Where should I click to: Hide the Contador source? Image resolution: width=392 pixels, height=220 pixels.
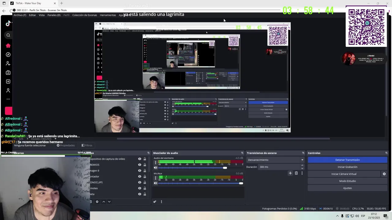click(x=140, y=176)
